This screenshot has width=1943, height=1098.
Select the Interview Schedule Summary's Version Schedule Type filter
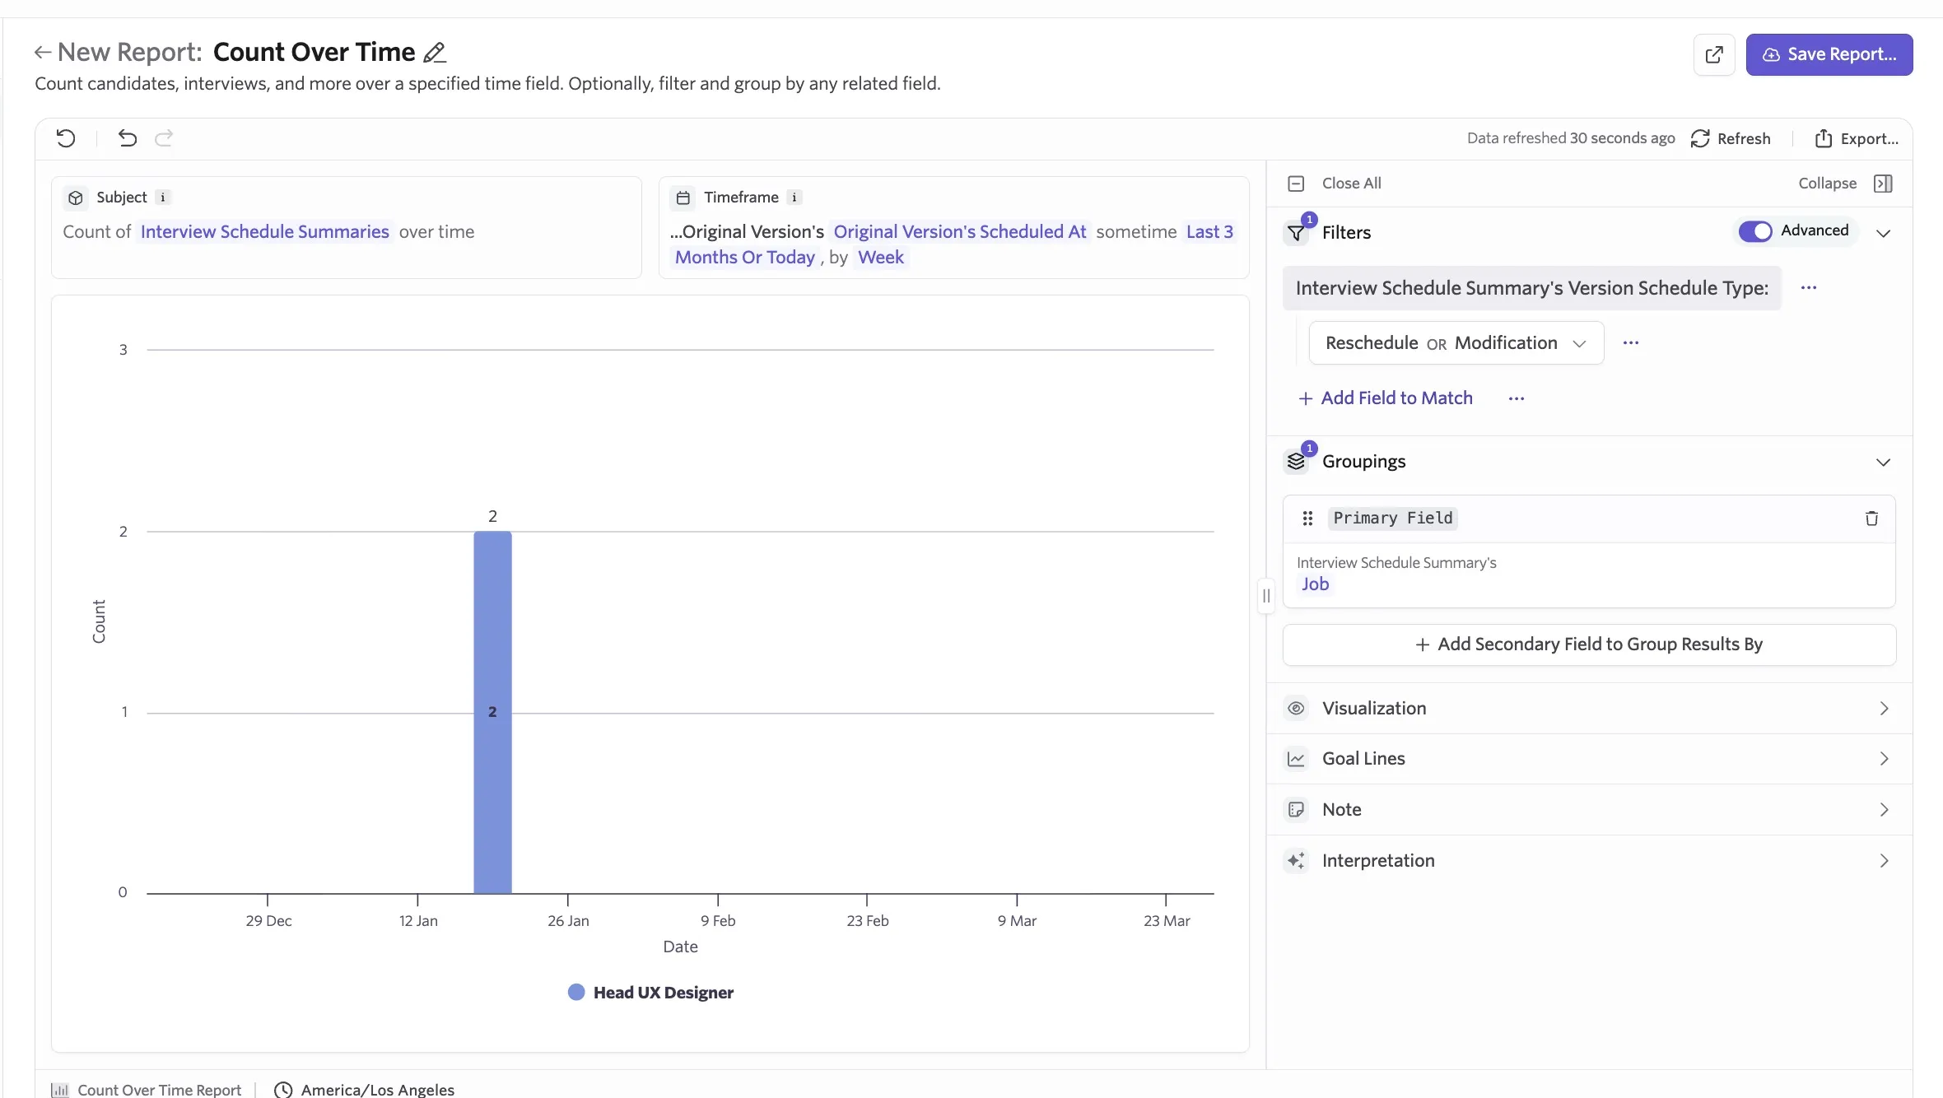(x=1531, y=288)
